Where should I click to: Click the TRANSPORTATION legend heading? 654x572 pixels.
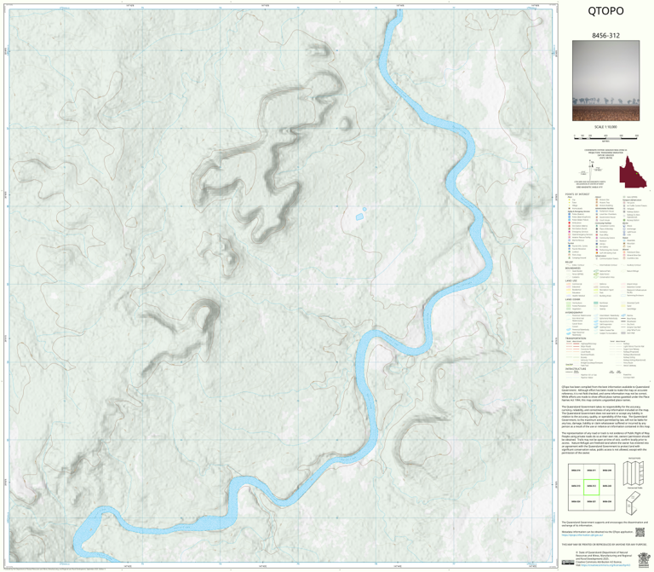click(x=576, y=338)
